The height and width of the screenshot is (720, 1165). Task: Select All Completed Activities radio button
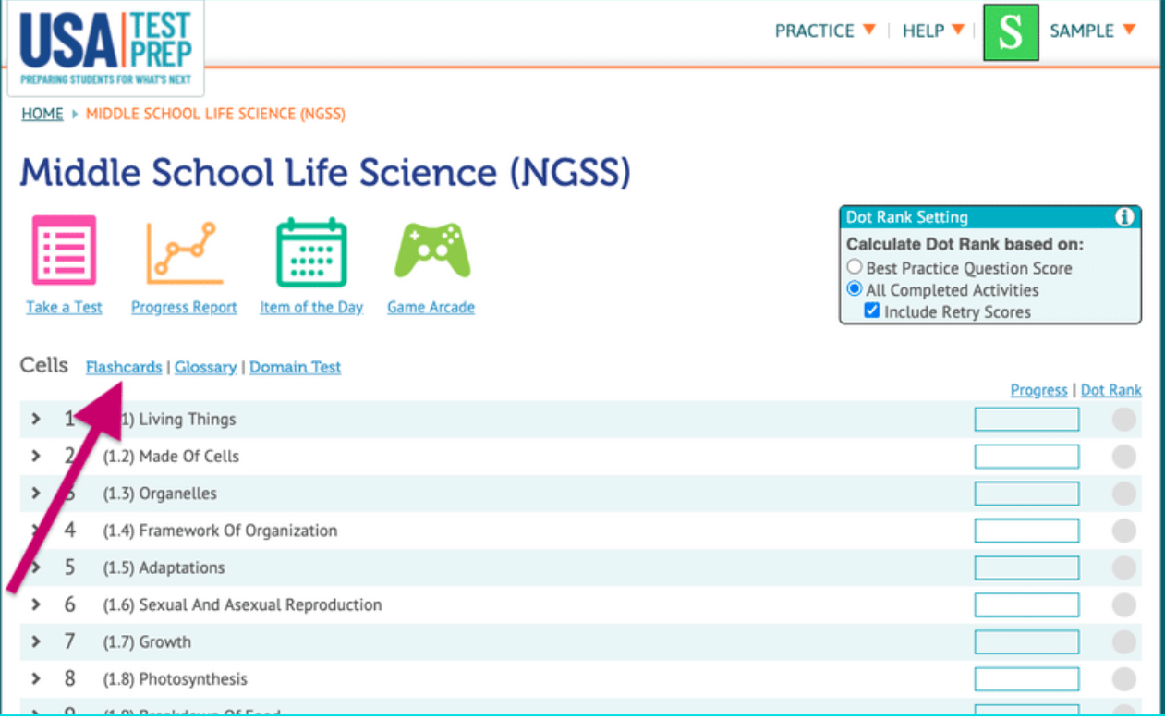coord(855,289)
